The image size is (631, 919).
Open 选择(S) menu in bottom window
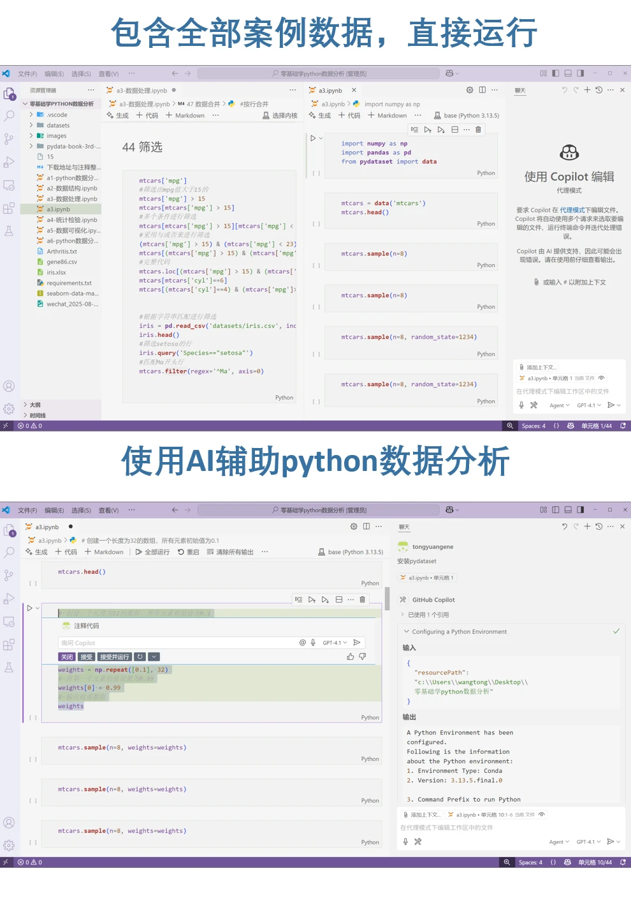tap(81, 511)
